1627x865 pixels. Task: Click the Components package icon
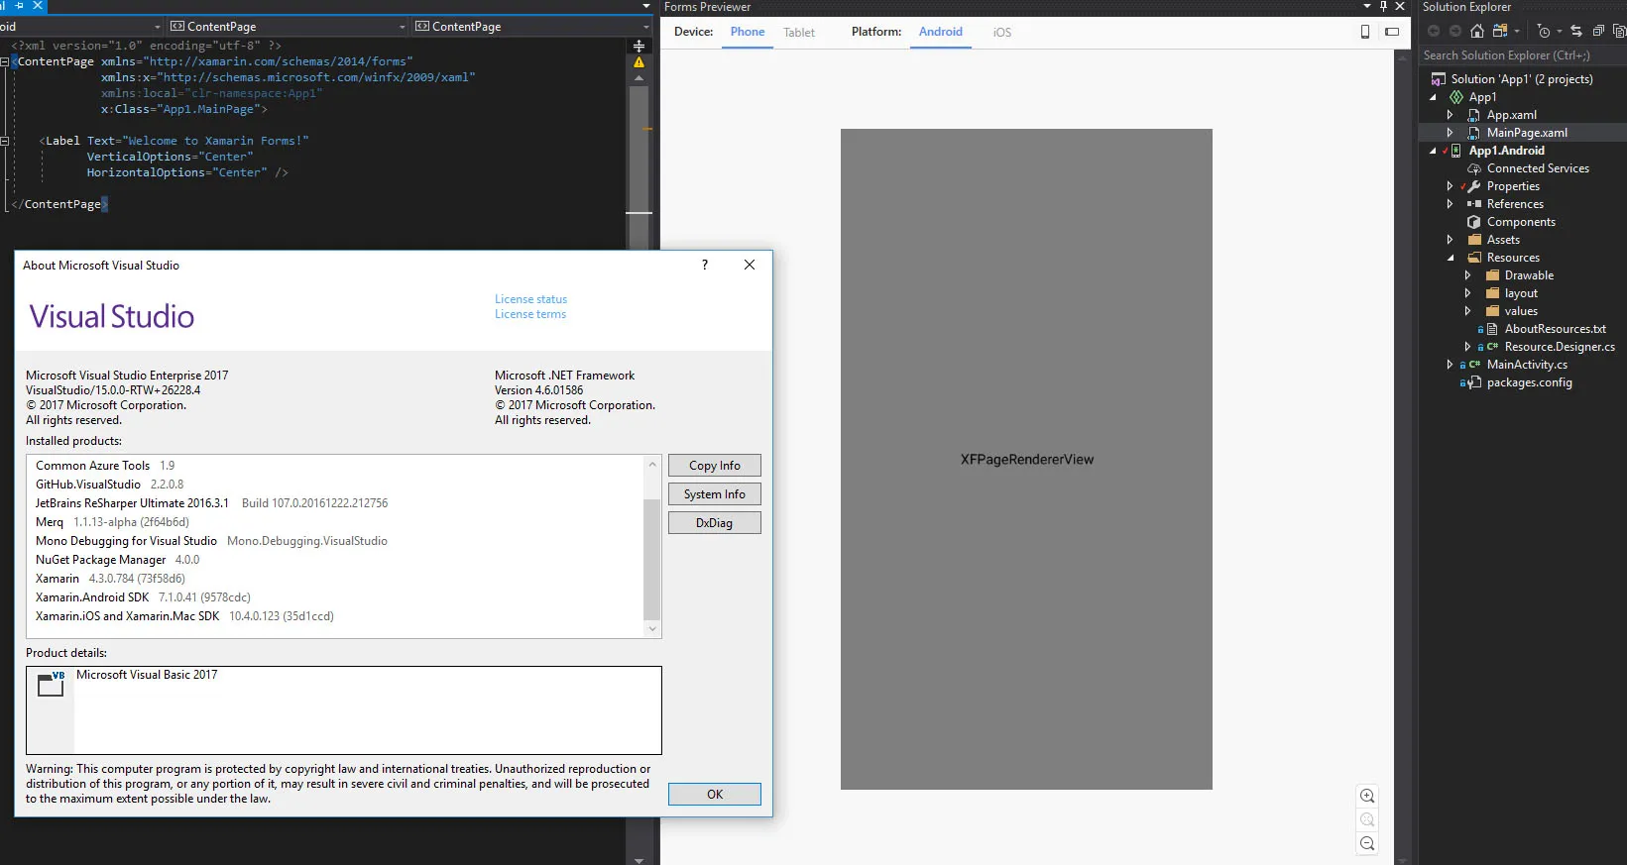pos(1474,222)
